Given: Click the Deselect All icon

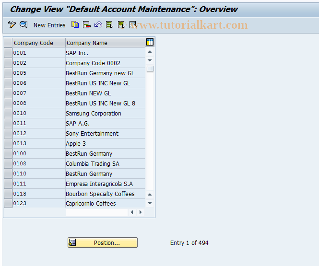Looking at the screenshot, I should click(133, 25).
